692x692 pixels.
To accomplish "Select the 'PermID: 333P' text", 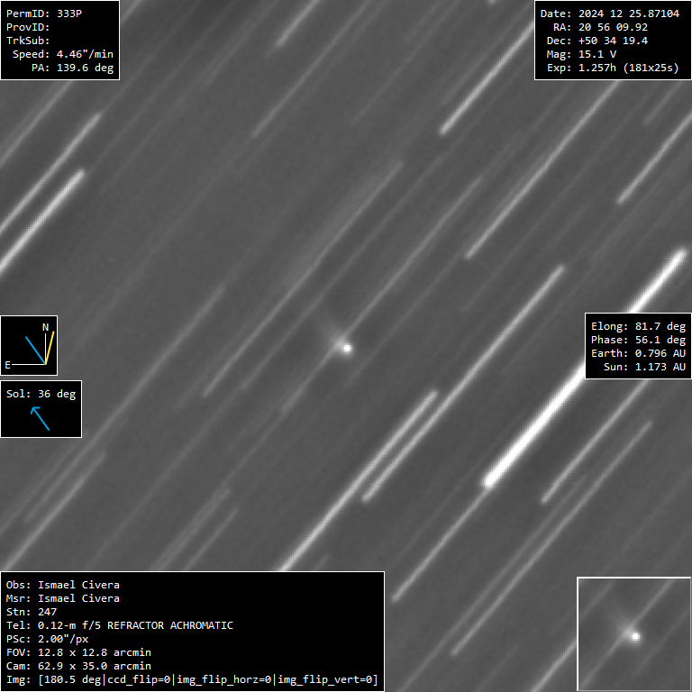I will (x=43, y=14).
